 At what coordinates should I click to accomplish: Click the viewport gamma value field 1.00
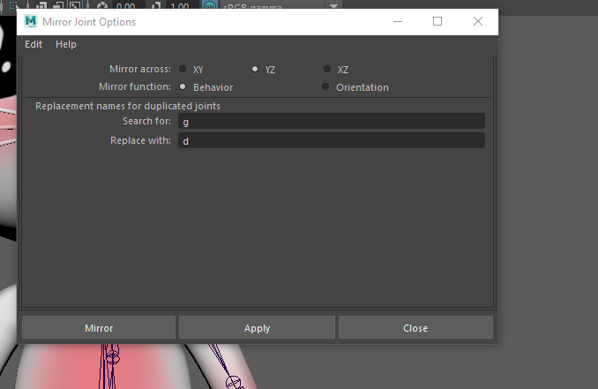click(181, 5)
